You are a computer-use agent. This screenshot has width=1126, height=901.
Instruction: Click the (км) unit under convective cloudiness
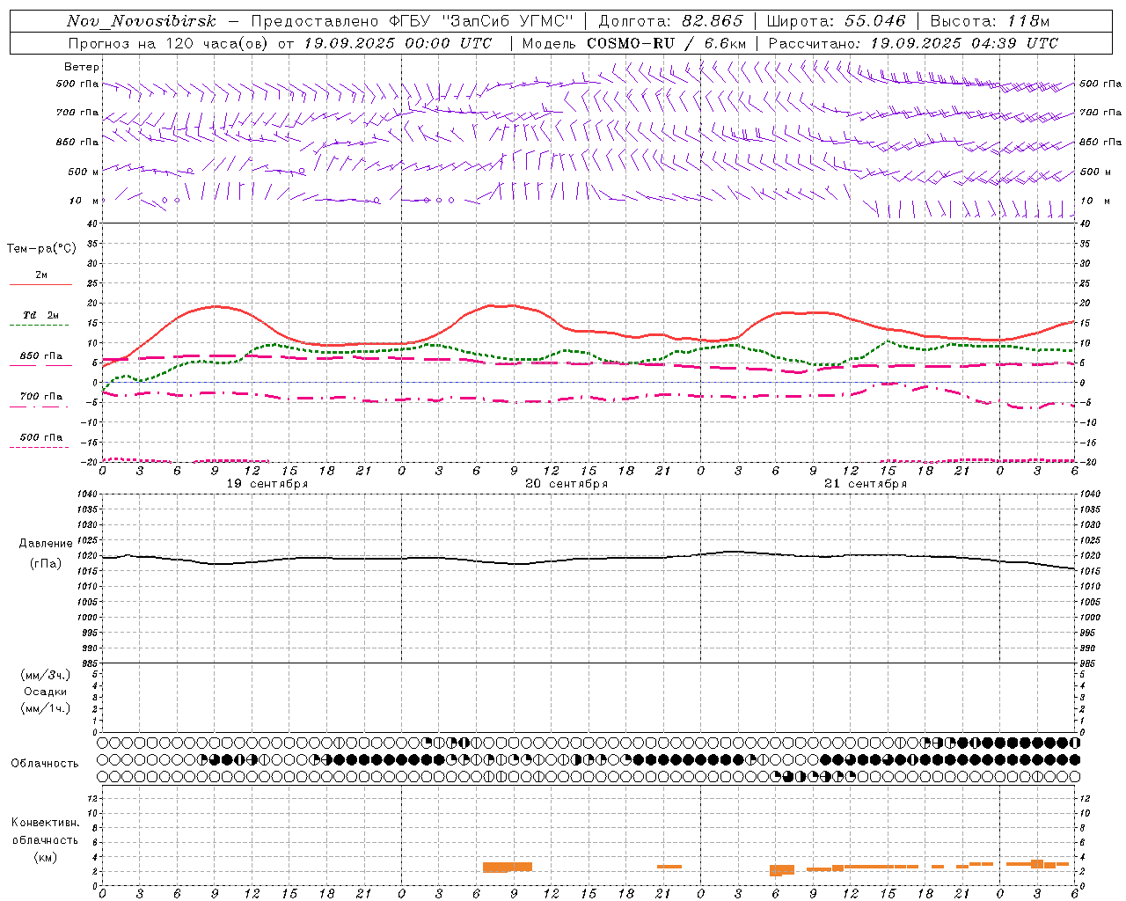coord(45,857)
